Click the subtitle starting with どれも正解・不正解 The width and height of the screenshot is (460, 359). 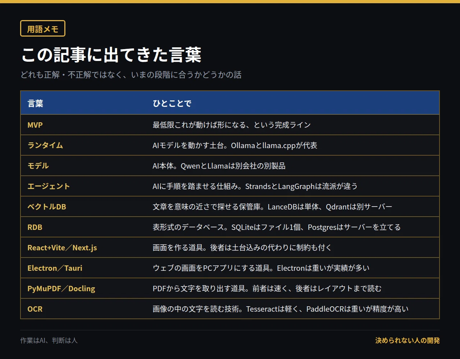point(131,75)
